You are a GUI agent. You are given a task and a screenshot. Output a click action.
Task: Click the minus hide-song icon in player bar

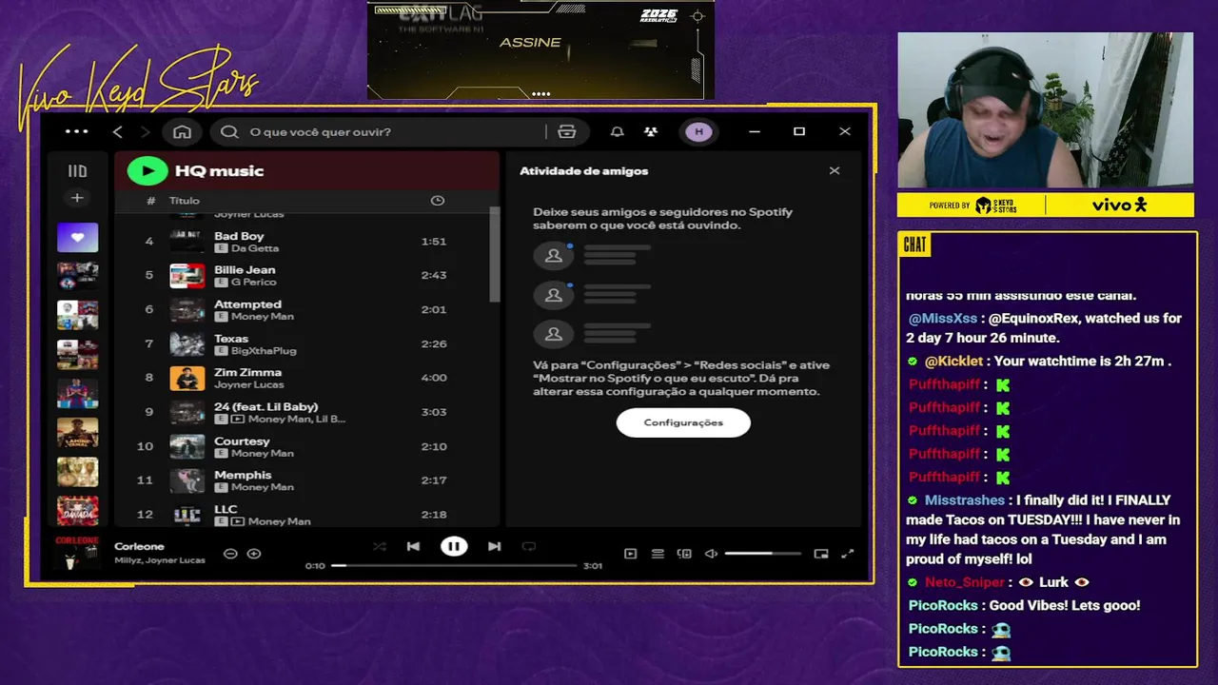click(230, 554)
